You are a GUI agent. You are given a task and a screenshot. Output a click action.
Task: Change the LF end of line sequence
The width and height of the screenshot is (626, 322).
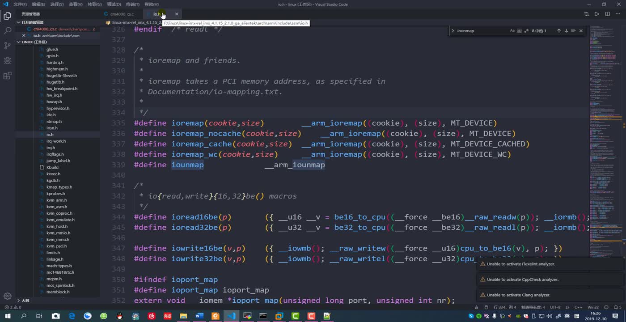[x=567, y=307]
